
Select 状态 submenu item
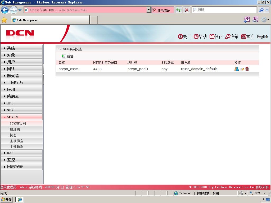point(22,135)
